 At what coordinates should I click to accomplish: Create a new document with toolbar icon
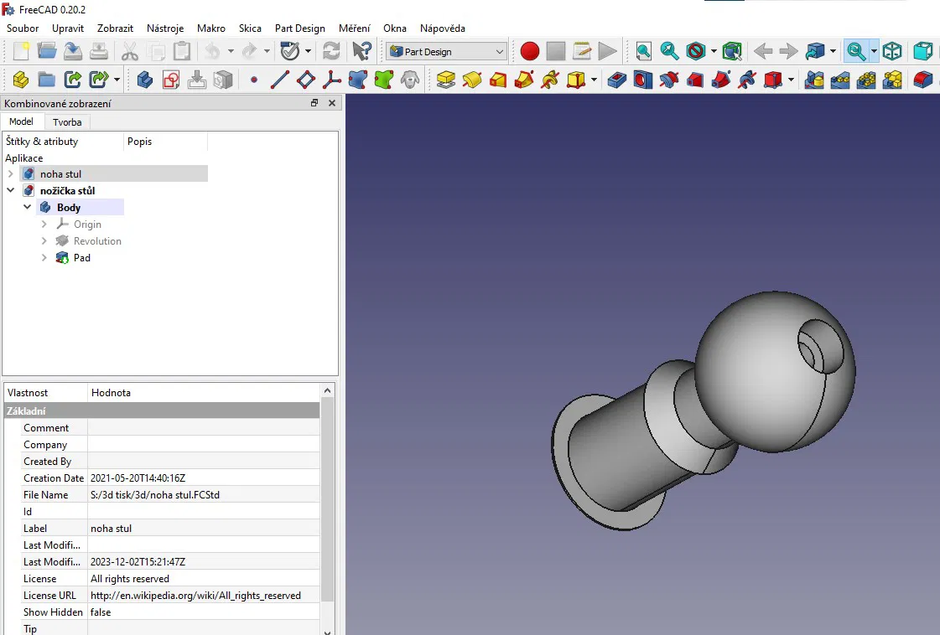point(21,51)
